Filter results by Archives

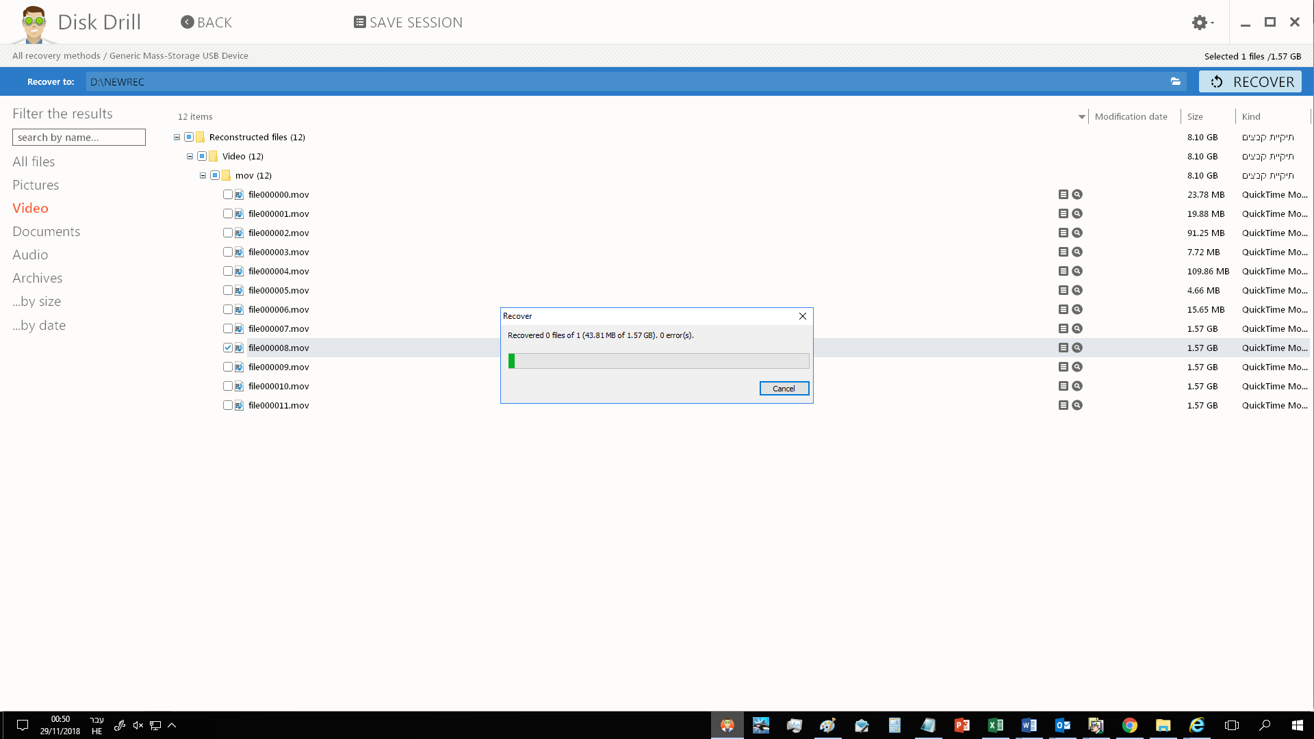tap(37, 278)
